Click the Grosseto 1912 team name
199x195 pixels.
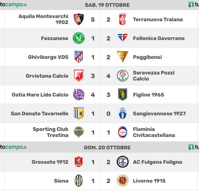tap(50, 162)
